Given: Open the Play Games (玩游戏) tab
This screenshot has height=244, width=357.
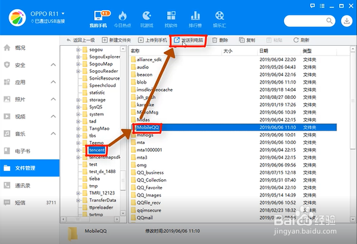Looking at the screenshot, I should pos(147,19).
